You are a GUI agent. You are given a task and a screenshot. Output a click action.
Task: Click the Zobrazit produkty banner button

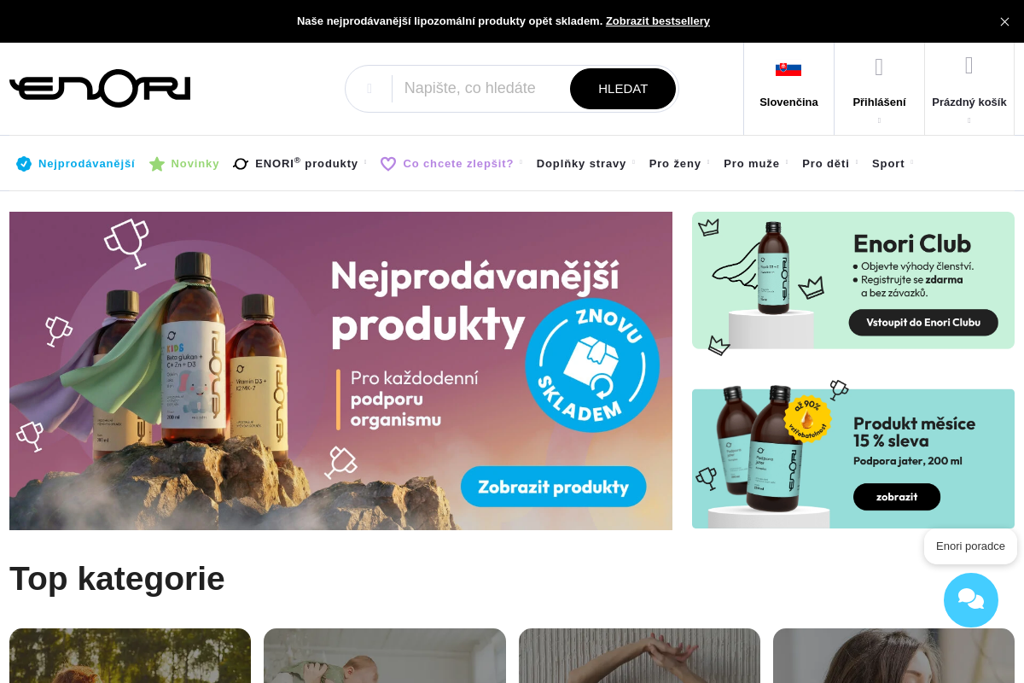tap(554, 487)
